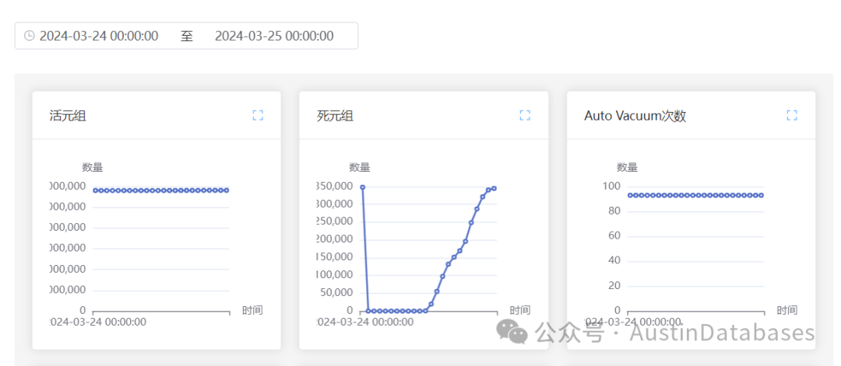Click last data point of 死元组 line chart
The width and height of the screenshot is (841, 366).
point(494,188)
